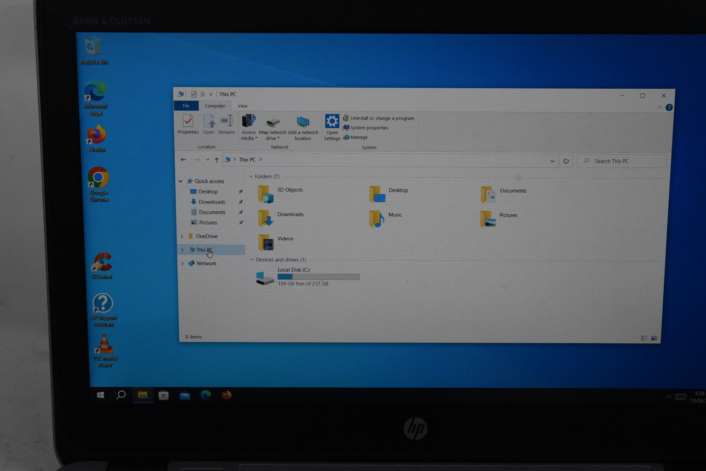The height and width of the screenshot is (471, 706).
Task: Select the VLC media player shortcut
Action: 105,350
